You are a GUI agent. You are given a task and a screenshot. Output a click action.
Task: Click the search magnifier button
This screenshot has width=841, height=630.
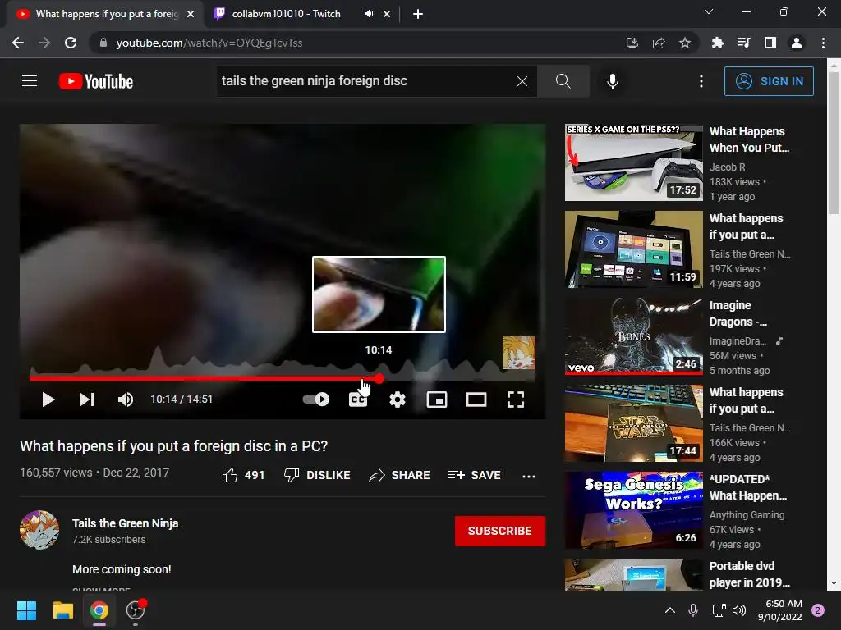pos(563,81)
